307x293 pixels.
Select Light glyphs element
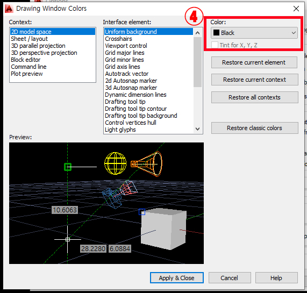coord(148,130)
